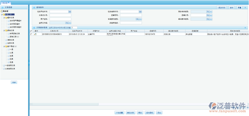Click the work order serial number input field
249x116 pixels.
(x=60, y=15)
